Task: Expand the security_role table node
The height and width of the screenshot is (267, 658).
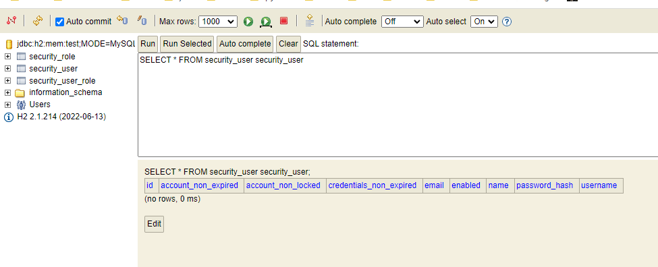Action: pyautogui.click(x=7, y=56)
